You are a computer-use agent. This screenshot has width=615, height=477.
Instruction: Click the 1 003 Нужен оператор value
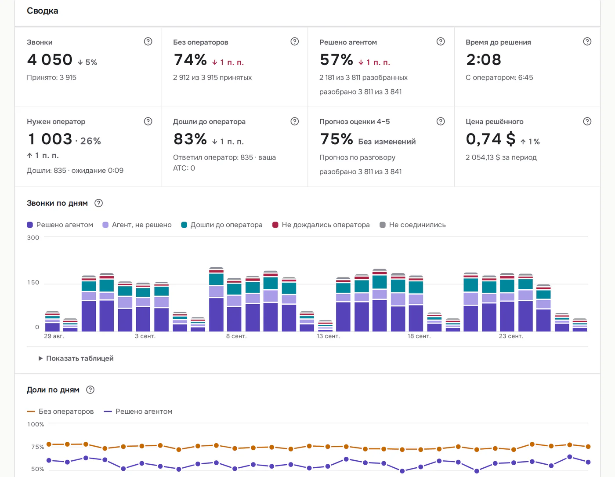coord(50,139)
